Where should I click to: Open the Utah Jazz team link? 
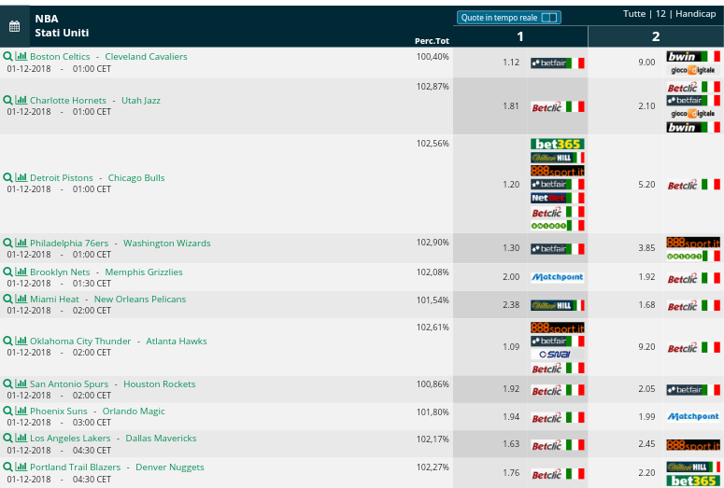pos(141,100)
